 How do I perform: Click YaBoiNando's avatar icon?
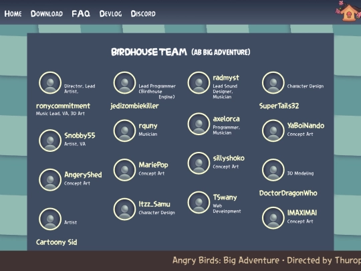click(x=273, y=130)
